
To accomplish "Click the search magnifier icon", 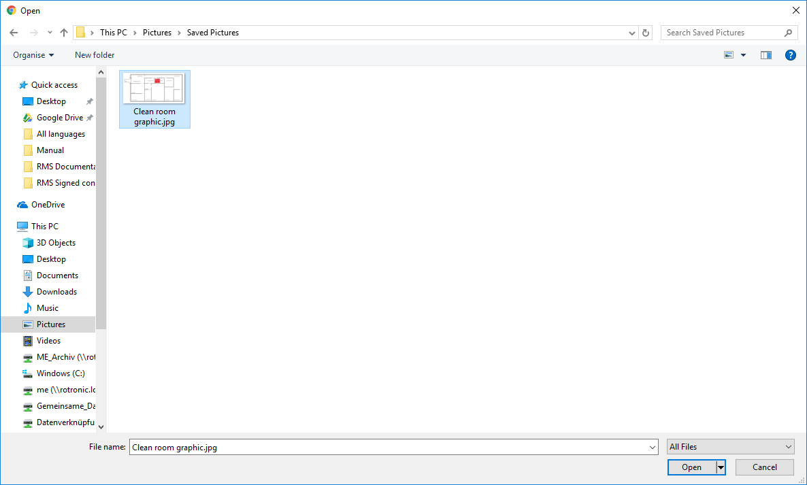I will [x=788, y=33].
